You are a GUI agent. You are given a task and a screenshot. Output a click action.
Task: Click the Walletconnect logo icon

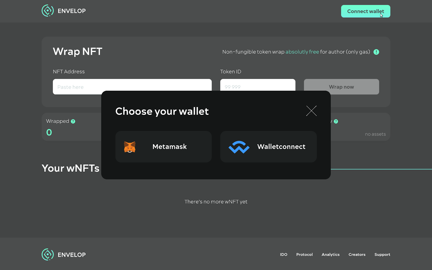239,147
